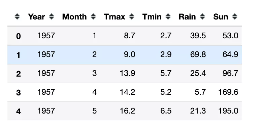Click the Year column header
260x129 pixels.
pyautogui.click(x=36, y=17)
